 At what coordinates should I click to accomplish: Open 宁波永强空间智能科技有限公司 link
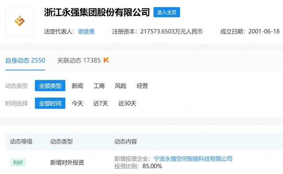coord(193,159)
